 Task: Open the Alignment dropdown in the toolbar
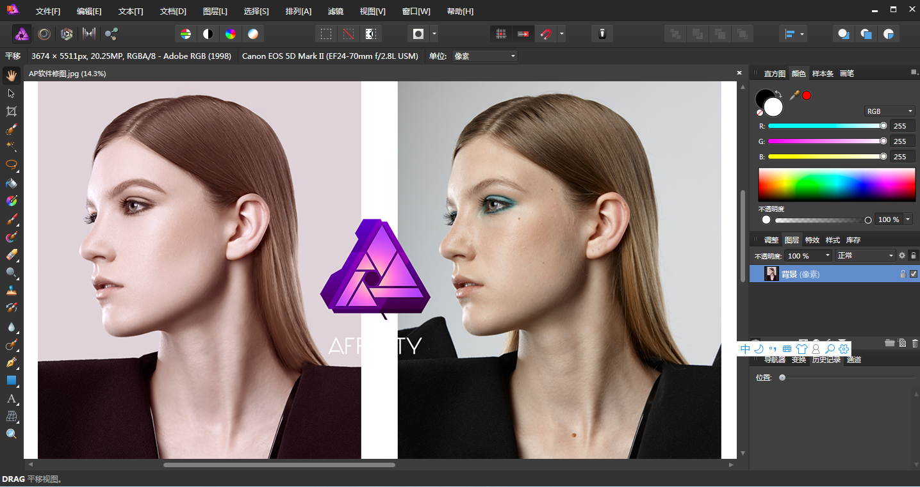(793, 34)
